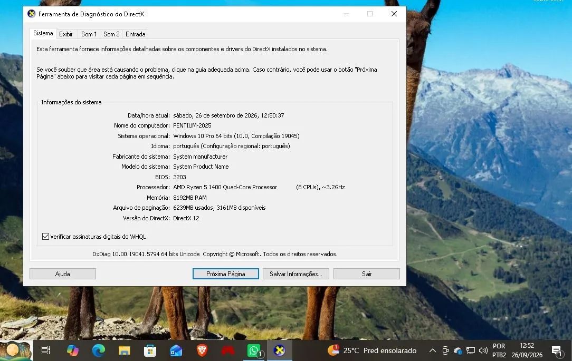572x361 pixels.
Task: Click the BIOS value 3203
Action: (179, 177)
